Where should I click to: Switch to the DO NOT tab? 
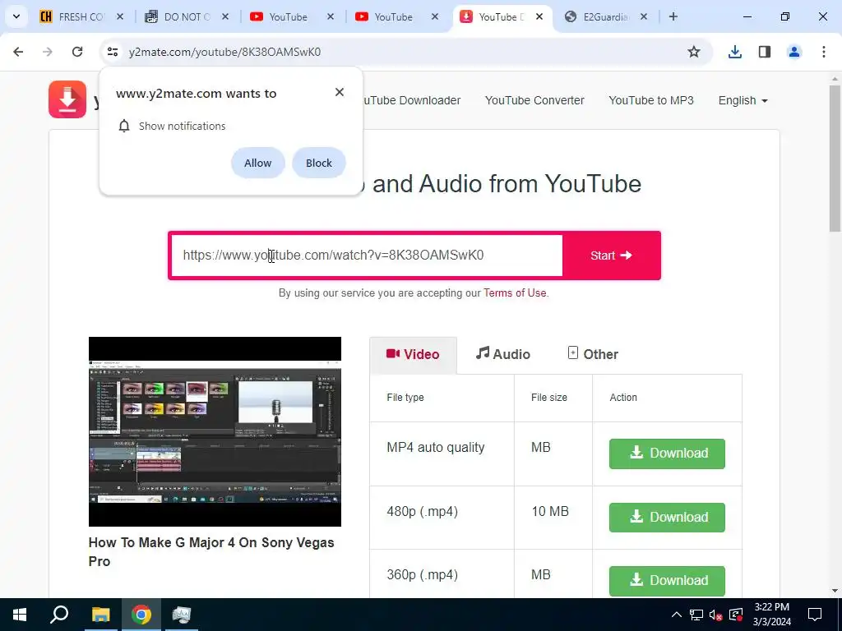tap(186, 16)
